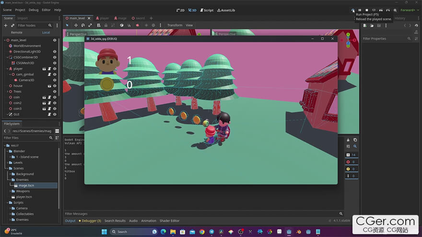Open the AssetLib workspace

click(226, 10)
